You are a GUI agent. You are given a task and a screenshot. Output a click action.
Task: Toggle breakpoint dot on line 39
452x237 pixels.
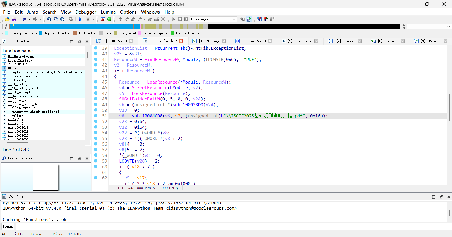click(96, 48)
